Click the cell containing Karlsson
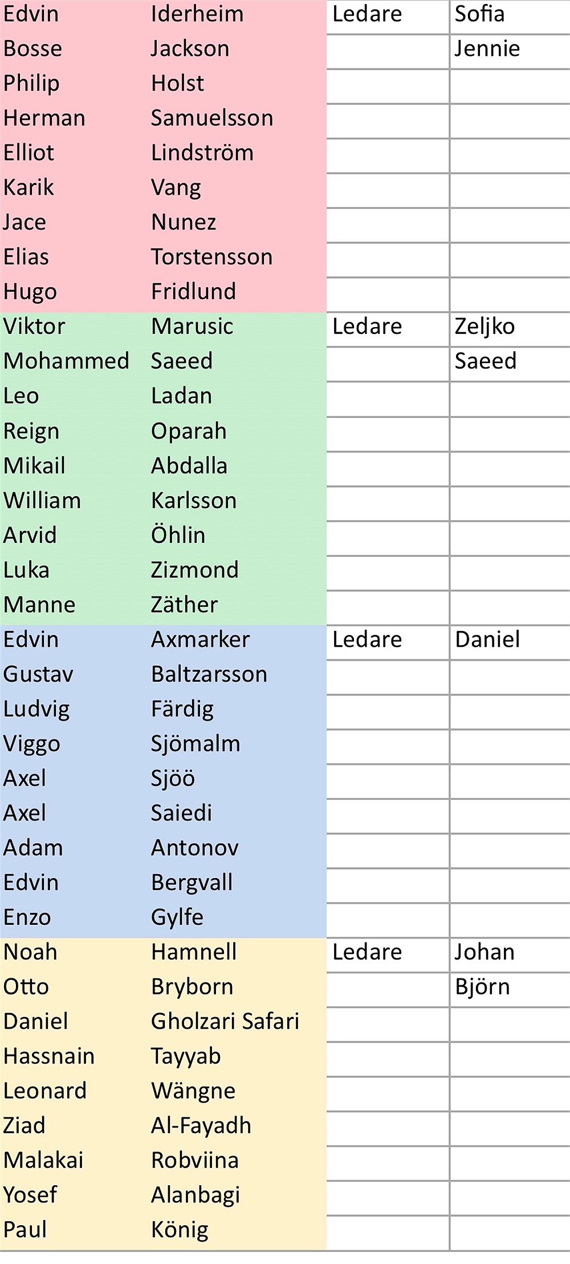 click(194, 501)
